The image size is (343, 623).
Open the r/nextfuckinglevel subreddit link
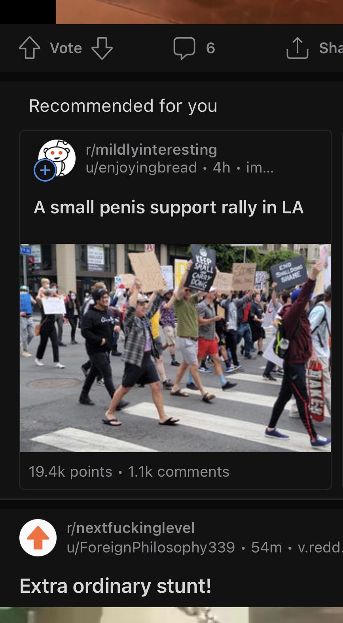coord(131,528)
